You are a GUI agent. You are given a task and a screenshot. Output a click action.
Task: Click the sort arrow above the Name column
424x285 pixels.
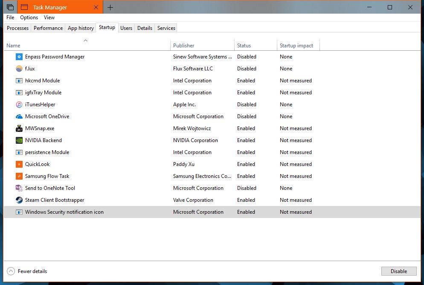85,41
